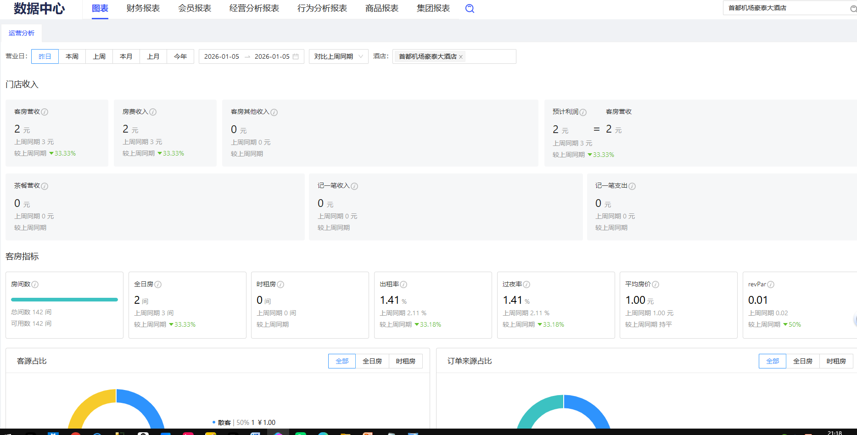Click the 房间数 teal progress bar
This screenshot has height=435, width=857.
coord(64,300)
